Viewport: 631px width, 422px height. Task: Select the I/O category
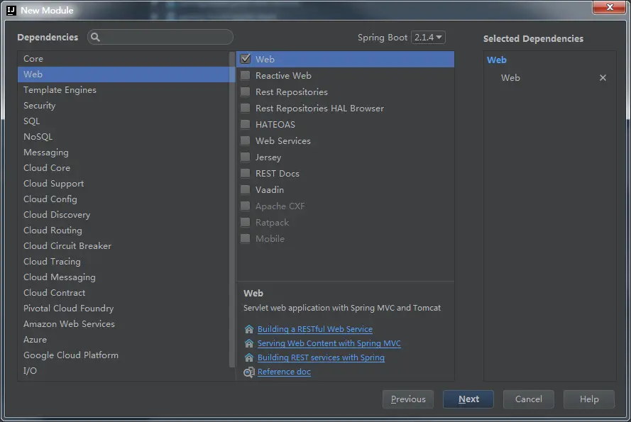click(x=123, y=370)
